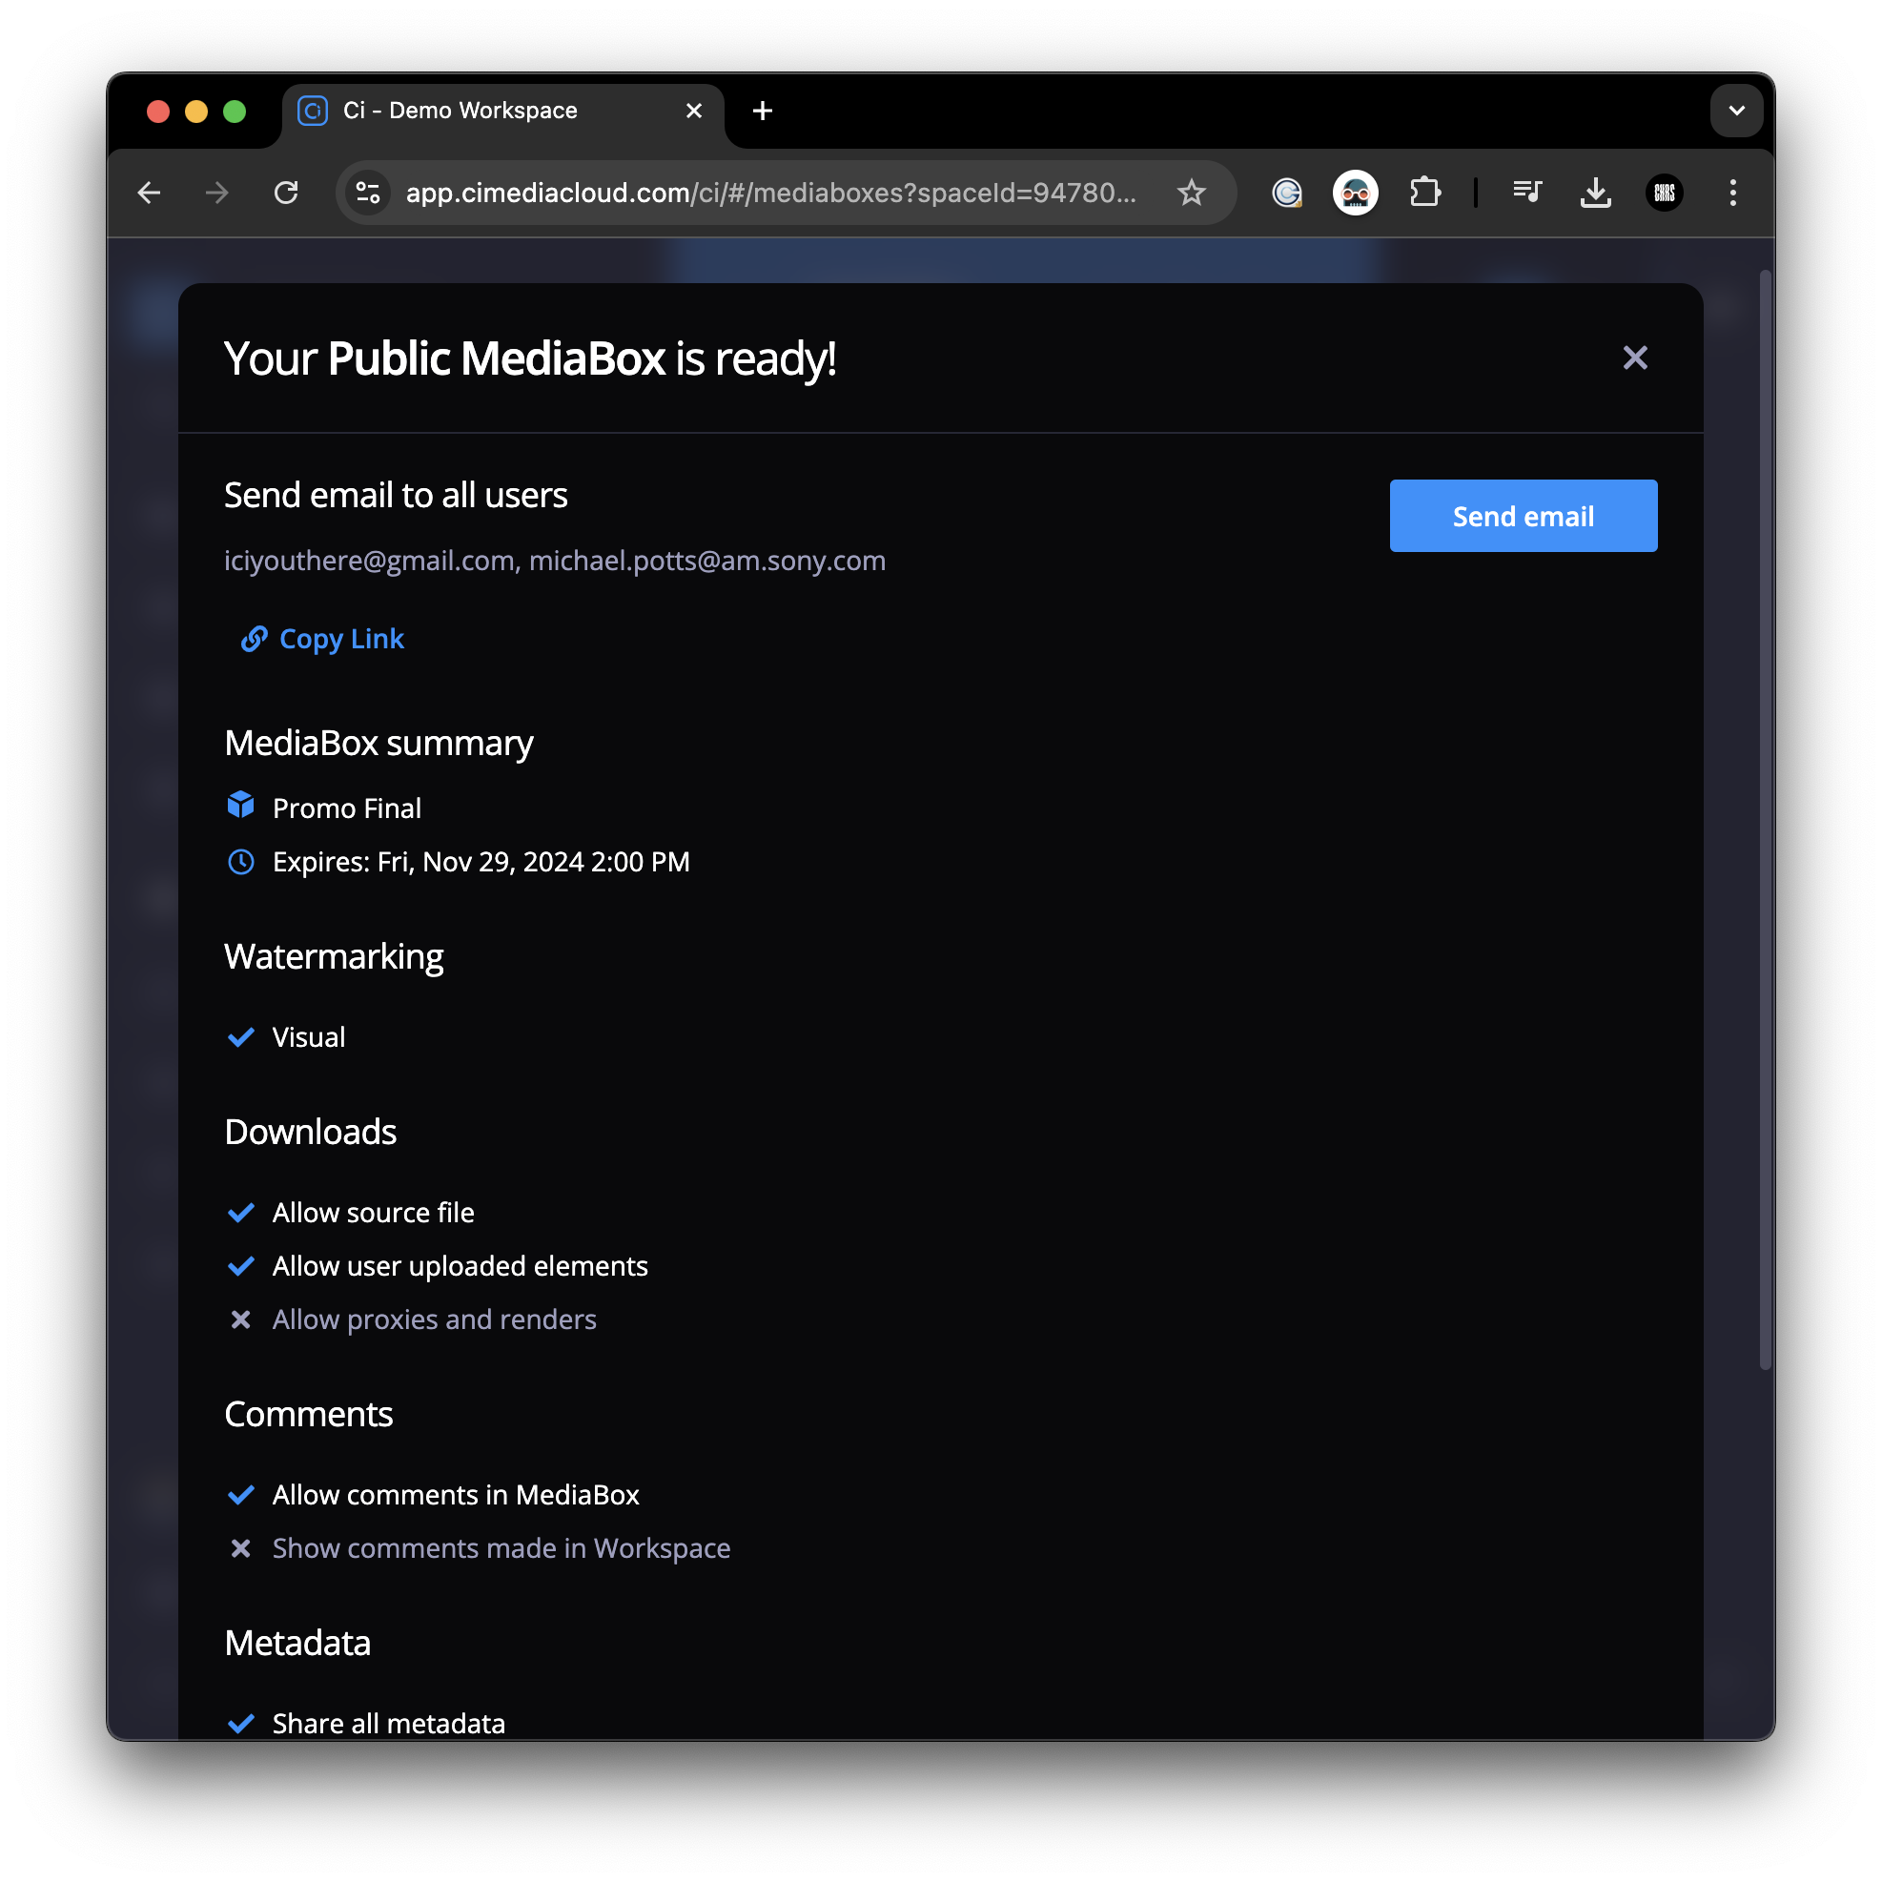Click the chain icon beside Copy Link
Screen dimensions: 1882x1882
(x=255, y=639)
